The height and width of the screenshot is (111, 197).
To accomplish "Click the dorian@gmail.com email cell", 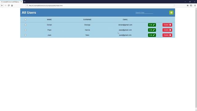I will pyautogui.click(x=125, y=25).
